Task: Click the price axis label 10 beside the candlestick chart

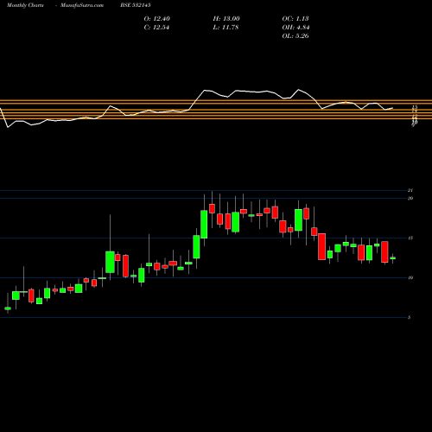Action: [410, 277]
